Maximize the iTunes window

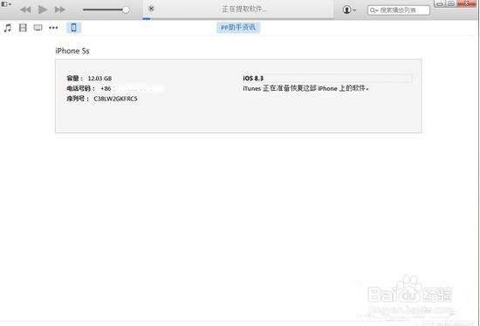451,3
